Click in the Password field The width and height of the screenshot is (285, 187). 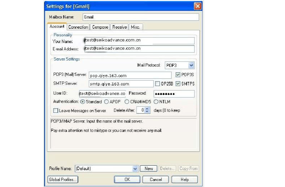pos(174,94)
